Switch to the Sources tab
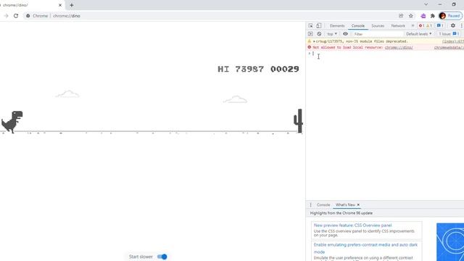 click(x=378, y=26)
